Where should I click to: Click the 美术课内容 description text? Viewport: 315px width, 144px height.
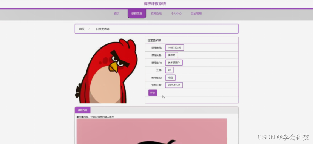95,117
